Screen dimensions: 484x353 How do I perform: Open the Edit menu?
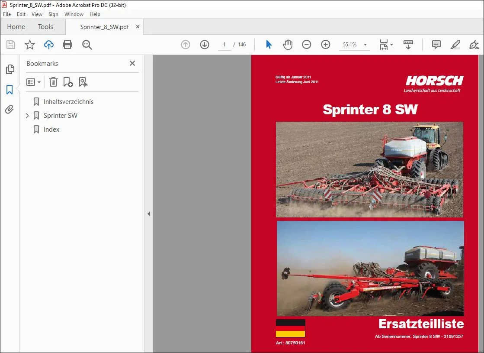point(21,14)
